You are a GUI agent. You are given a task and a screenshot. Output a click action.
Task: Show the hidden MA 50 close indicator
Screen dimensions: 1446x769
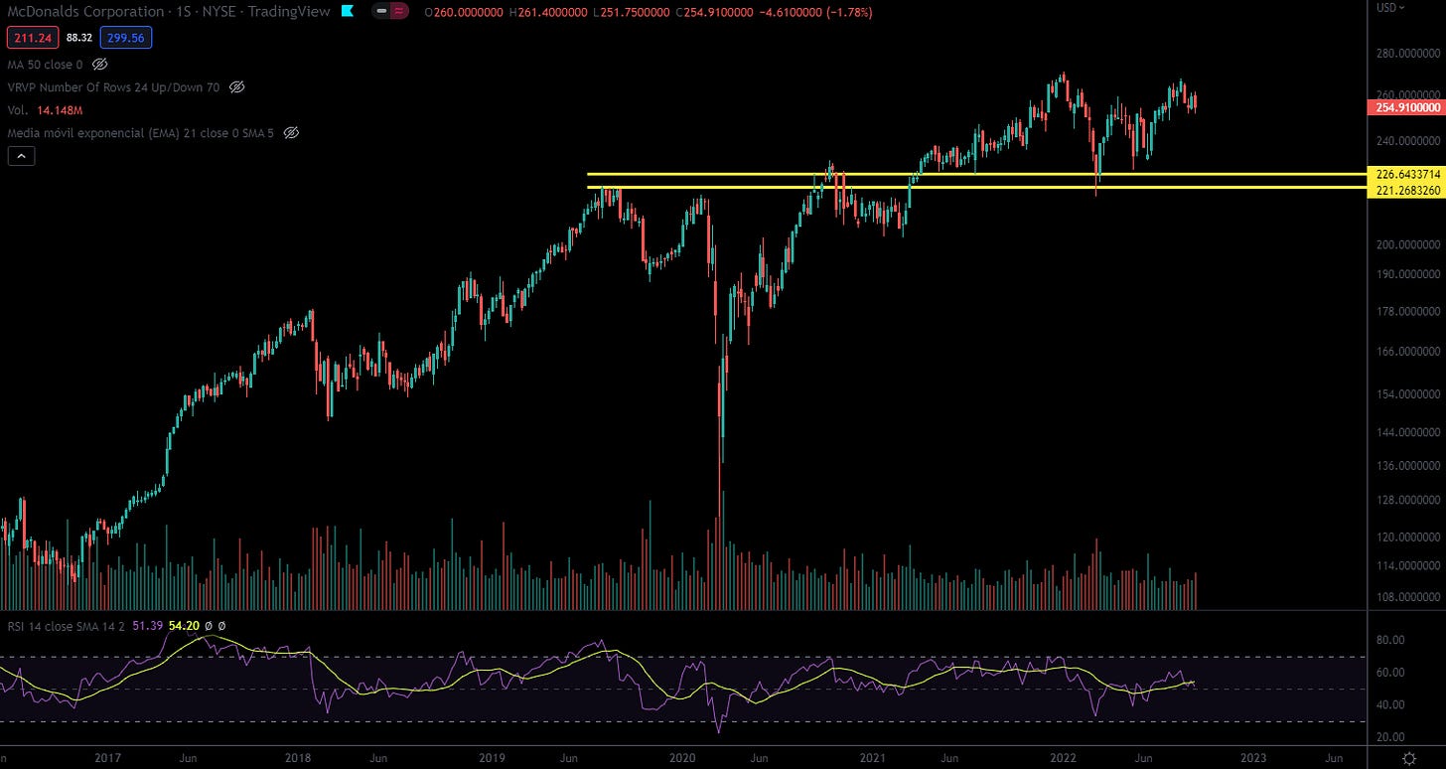(99, 64)
